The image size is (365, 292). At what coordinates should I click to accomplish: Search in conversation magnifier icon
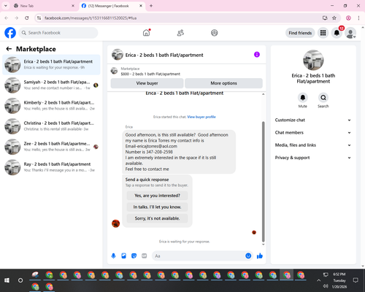pos(323,98)
